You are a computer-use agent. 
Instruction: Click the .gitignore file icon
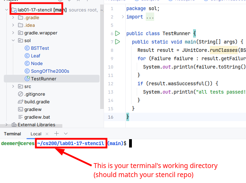click(x=21, y=94)
